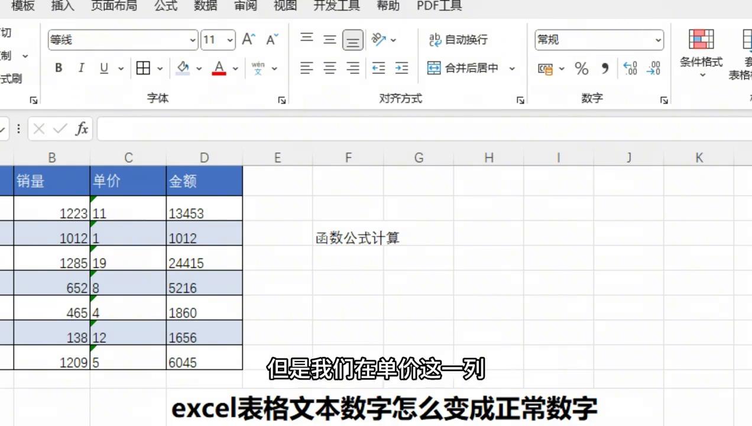Expand merge and center dropdown arrow
752x426 pixels.
pos(512,68)
